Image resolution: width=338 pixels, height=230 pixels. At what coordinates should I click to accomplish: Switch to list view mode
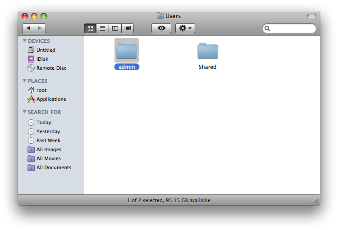coord(103,28)
